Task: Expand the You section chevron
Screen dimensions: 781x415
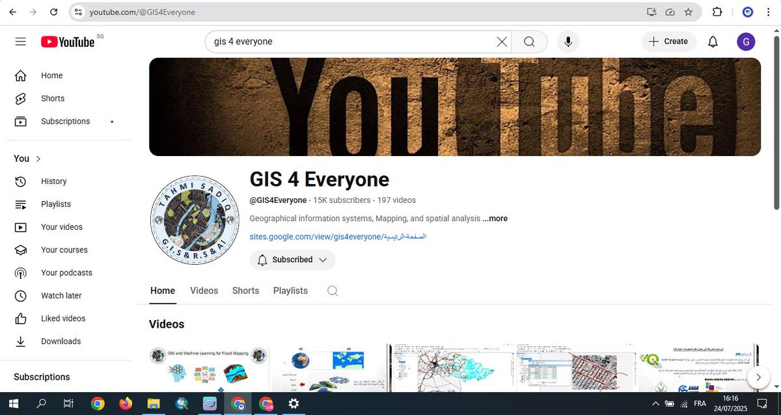Action: tap(38, 159)
